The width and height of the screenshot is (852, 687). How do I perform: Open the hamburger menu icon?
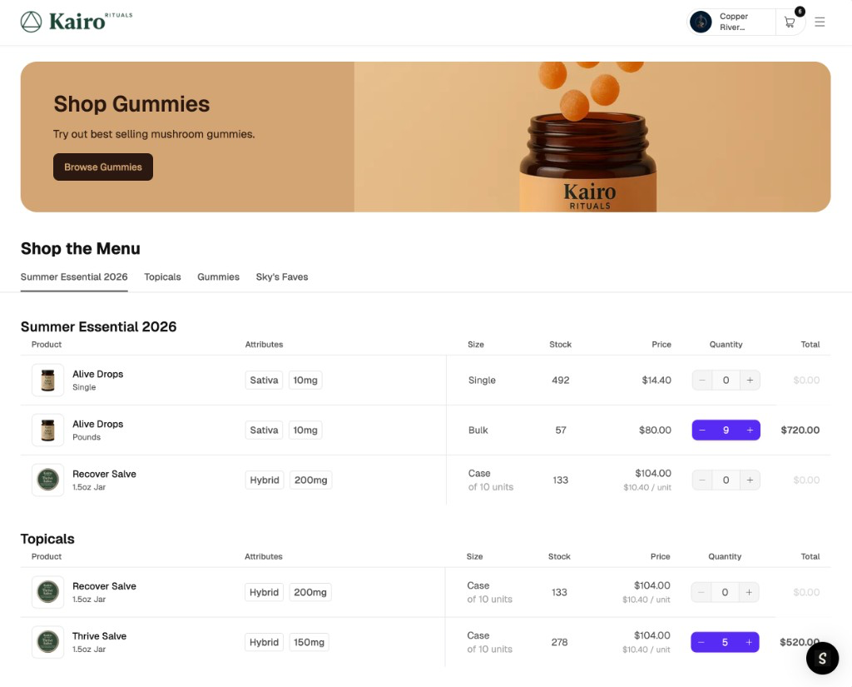point(820,22)
